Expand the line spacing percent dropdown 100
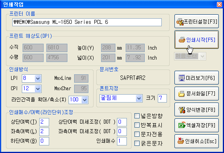This screenshot has height=153, width=224. click(x=85, y=100)
